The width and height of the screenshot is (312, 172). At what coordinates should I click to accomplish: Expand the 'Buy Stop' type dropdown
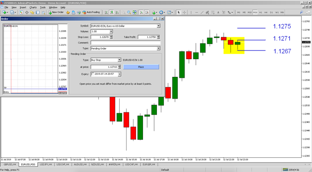click(119, 60)
